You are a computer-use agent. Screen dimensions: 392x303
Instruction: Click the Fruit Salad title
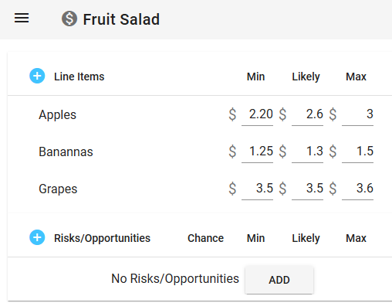[121, 19]
